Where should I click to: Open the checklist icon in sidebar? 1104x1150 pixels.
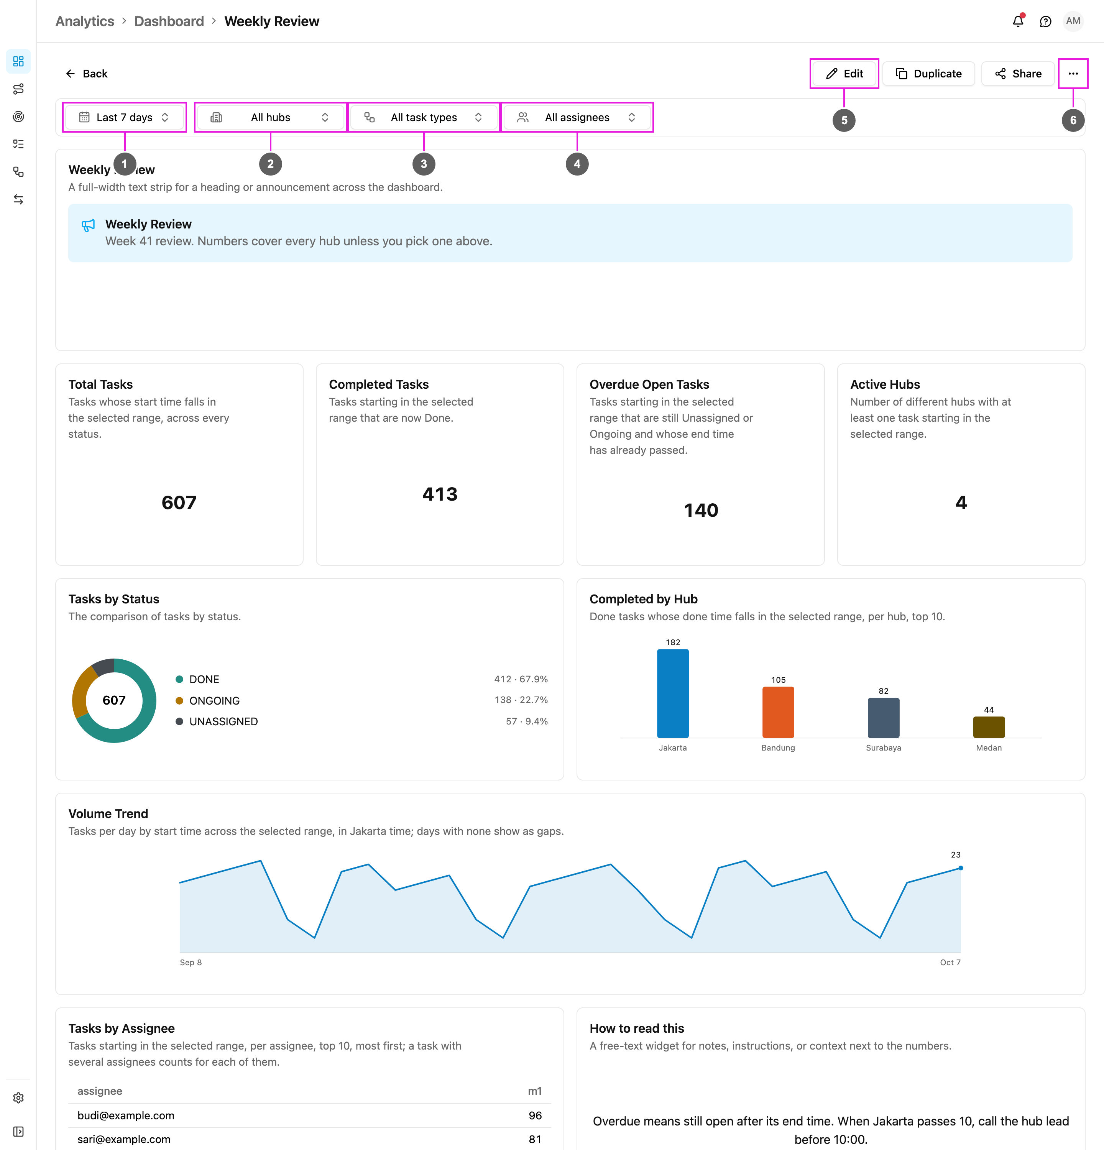(x=18, y=144)
